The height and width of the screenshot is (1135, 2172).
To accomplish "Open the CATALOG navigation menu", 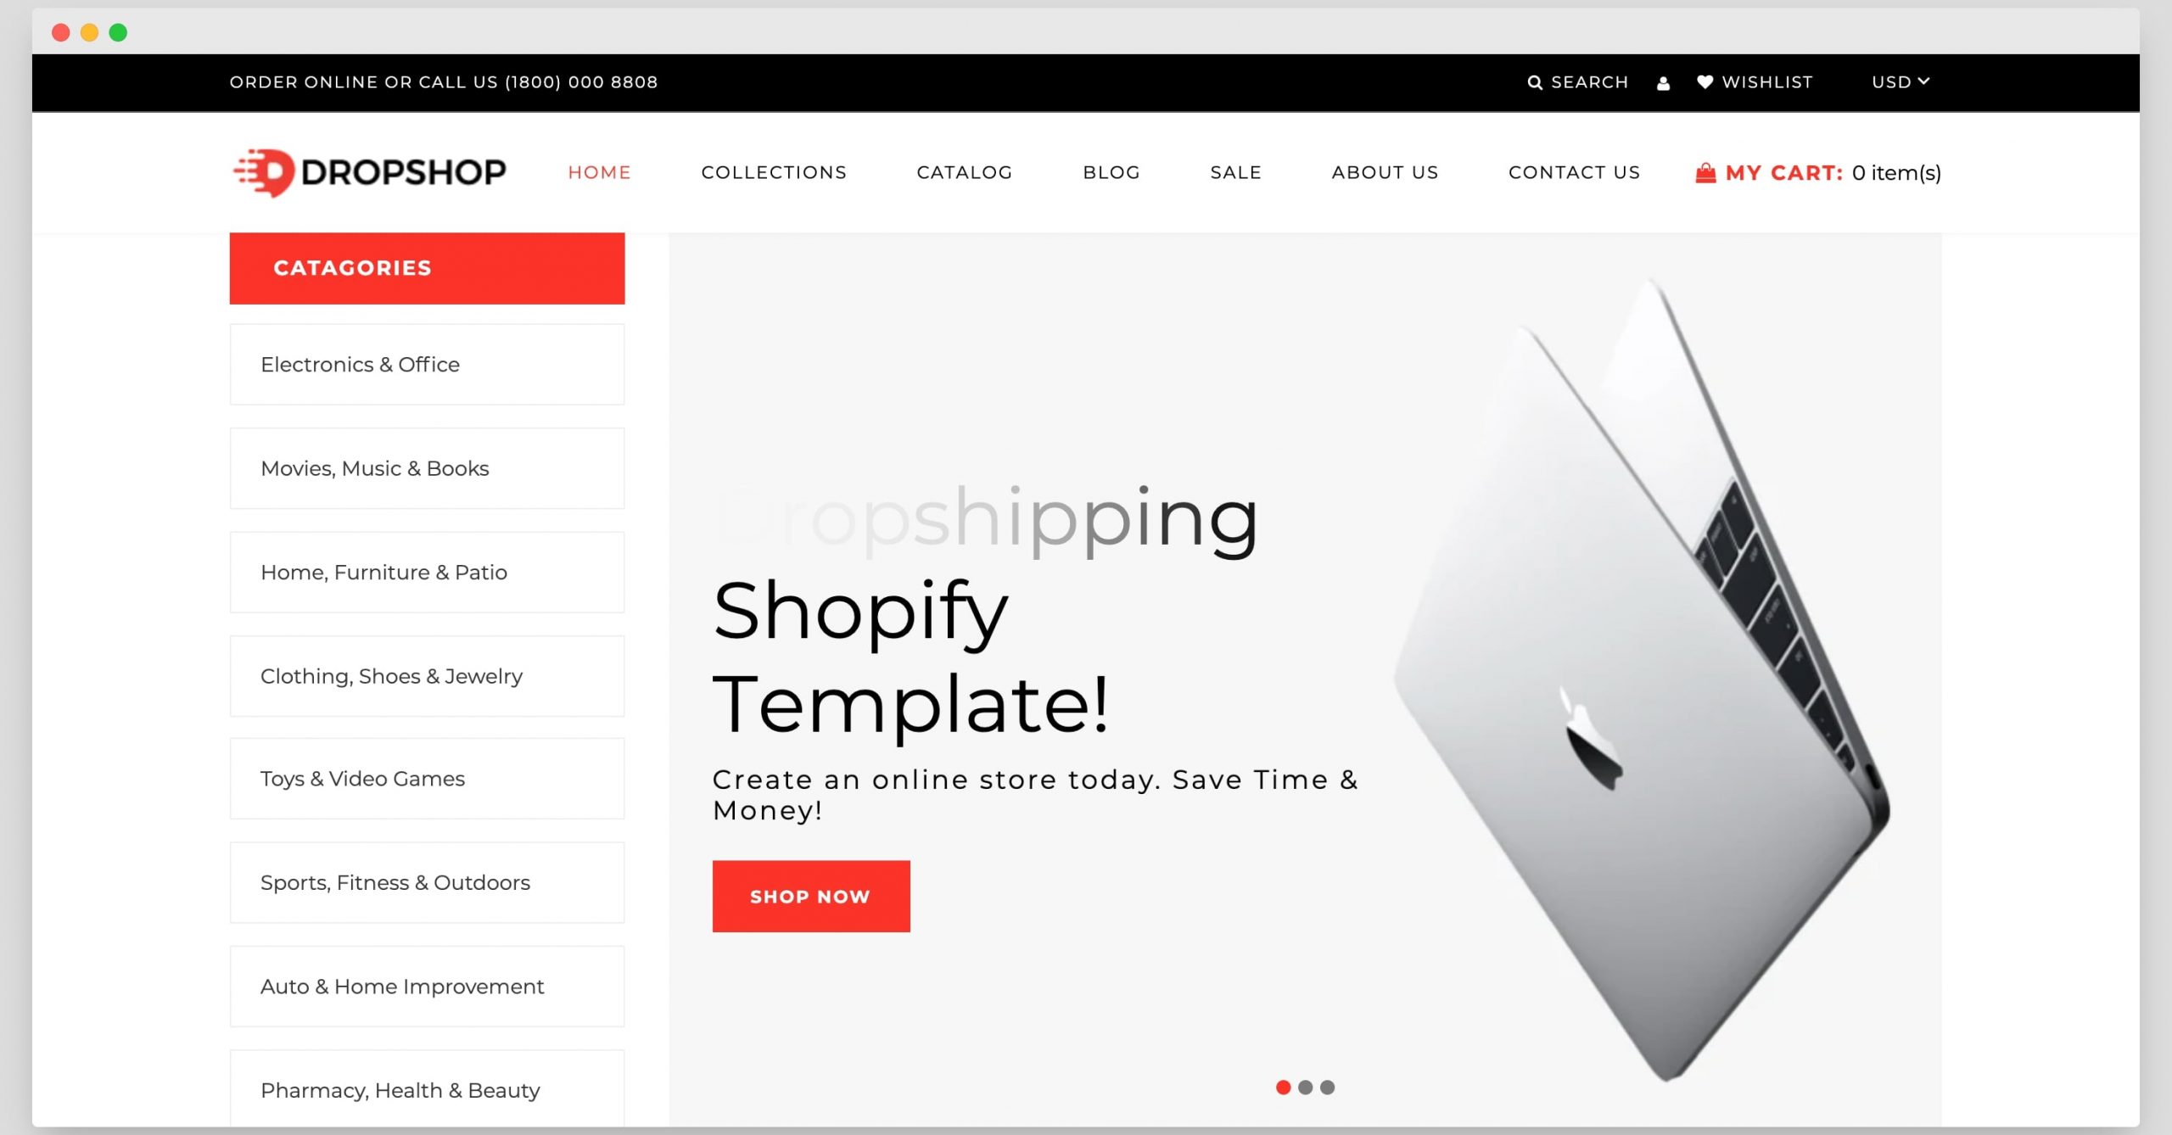I will [x=964, y=172].
